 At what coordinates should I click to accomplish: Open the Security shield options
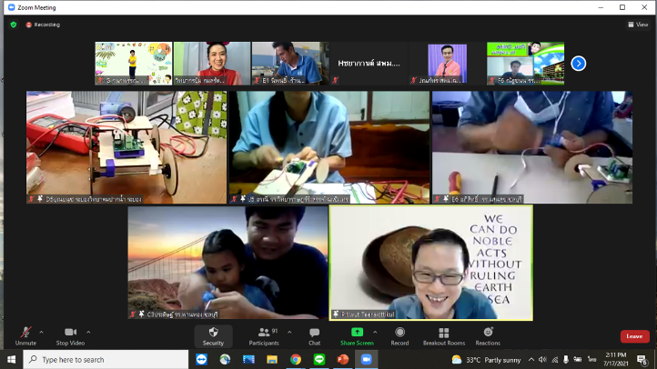[x=213, y=334]
